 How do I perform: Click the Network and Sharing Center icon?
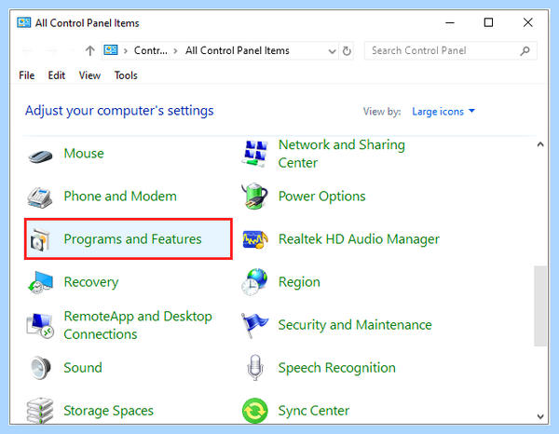pos(254,154)
